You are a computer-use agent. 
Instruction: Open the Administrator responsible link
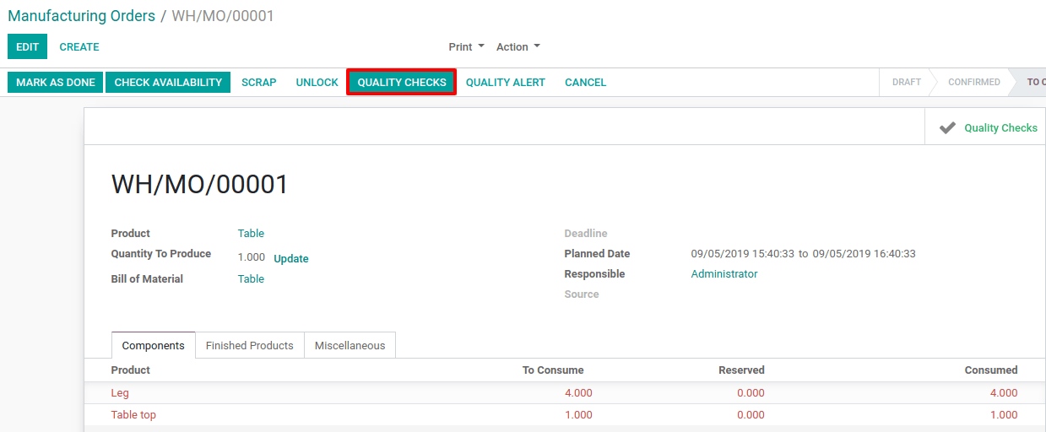click(x=724, y=274)
